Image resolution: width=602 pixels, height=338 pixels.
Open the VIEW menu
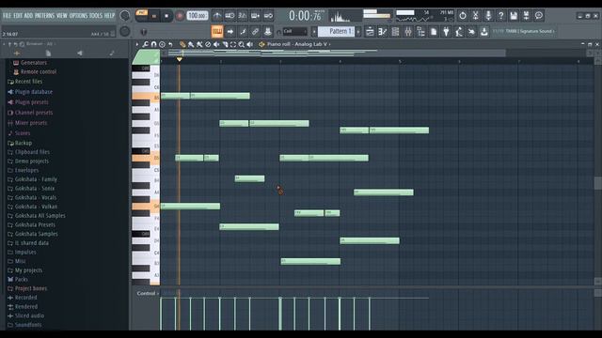tap(62, 16)
